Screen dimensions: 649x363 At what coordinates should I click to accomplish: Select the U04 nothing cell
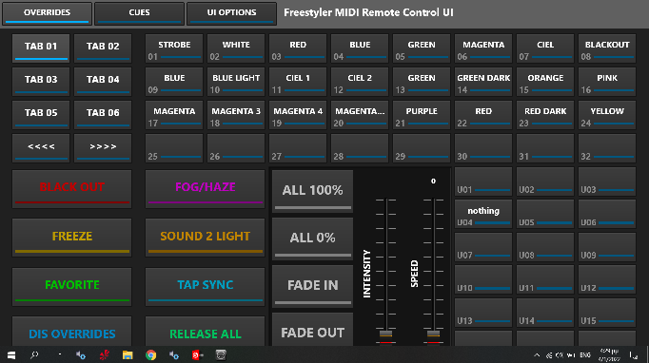coord(483,214)
